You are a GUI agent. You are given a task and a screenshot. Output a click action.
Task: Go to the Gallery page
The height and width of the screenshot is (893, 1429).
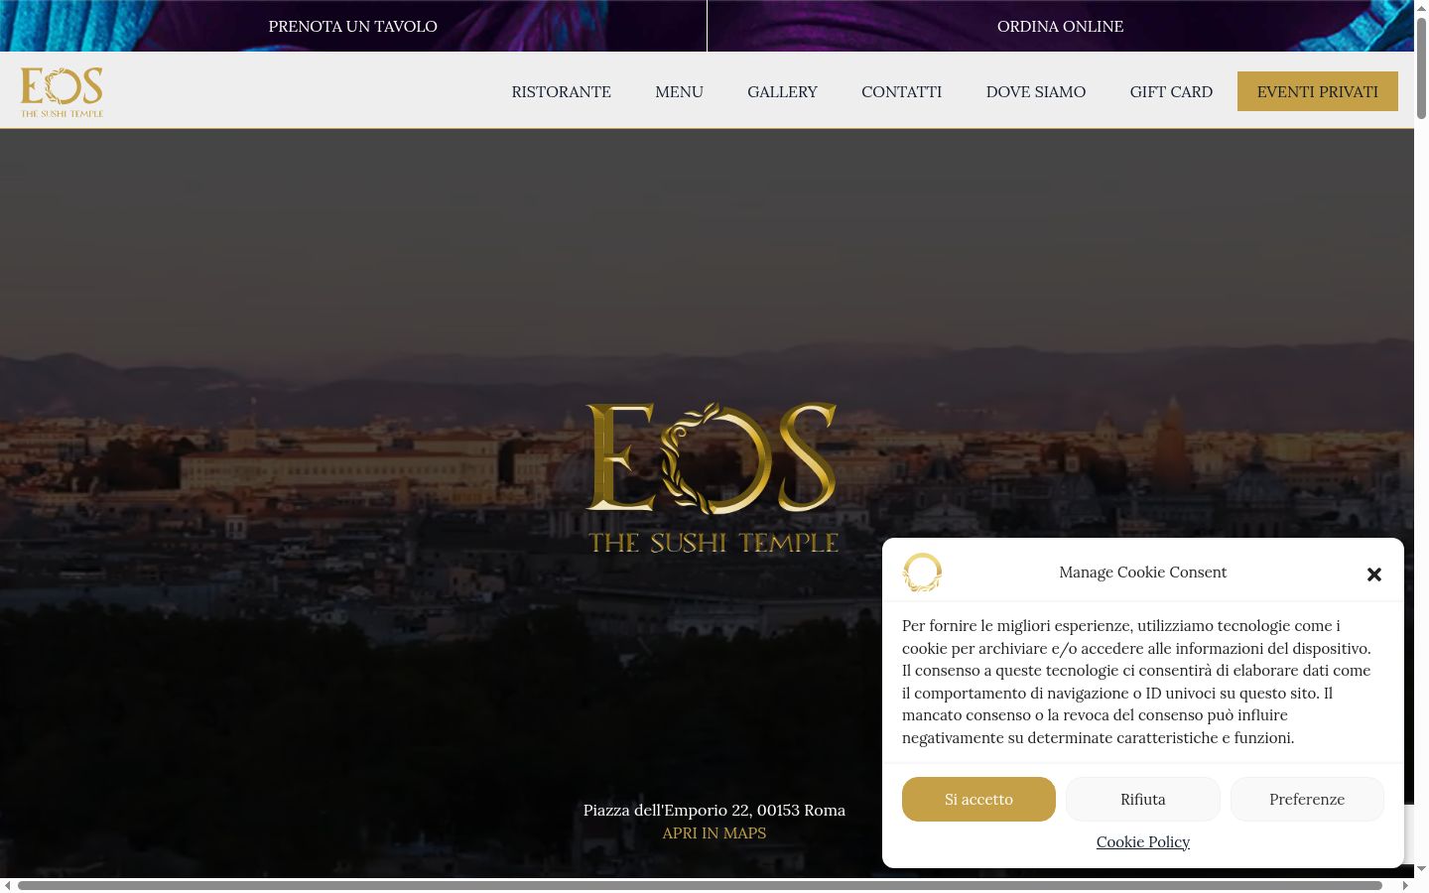tap(782, 91)
